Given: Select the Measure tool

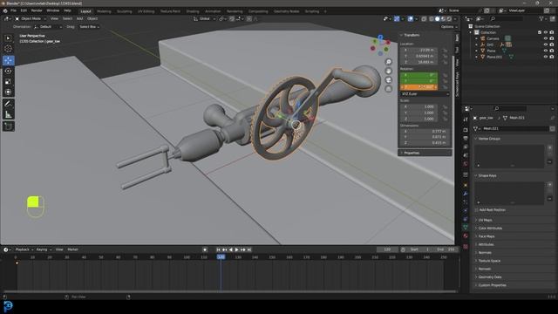Looking at the screenshot, I should coord(8,114).
